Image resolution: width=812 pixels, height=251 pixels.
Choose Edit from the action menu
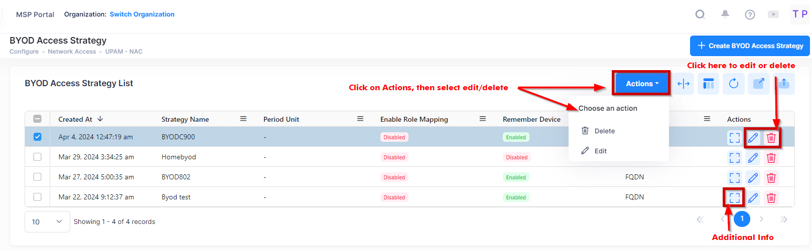point(600,151)
